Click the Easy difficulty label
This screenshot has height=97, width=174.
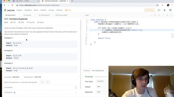pyautogui.click(x=6, y=22)
